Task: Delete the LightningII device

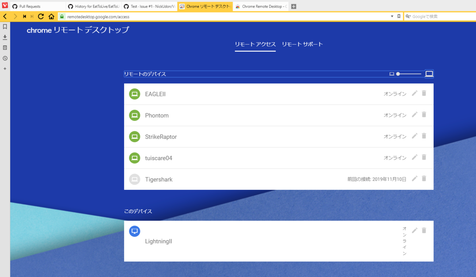Action: pos(424,230)
